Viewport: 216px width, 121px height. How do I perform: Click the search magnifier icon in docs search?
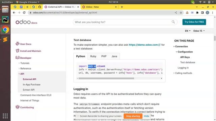pyautogui.click(x=173, y=22)
